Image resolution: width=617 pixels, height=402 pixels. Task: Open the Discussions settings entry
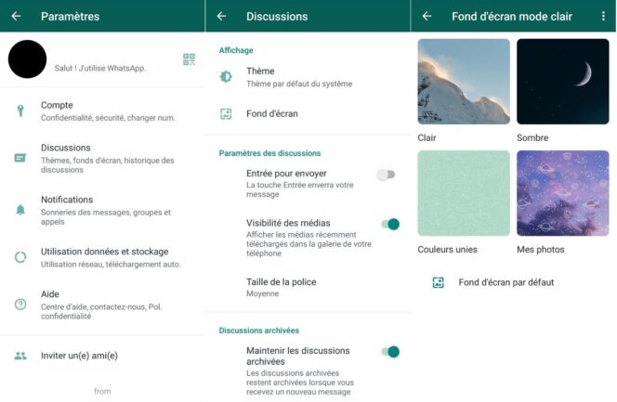102,159
